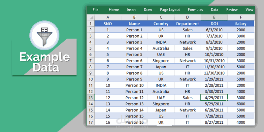Click the SNO header cell
This screenshot has width=264, height=132.
coord(108,24)
